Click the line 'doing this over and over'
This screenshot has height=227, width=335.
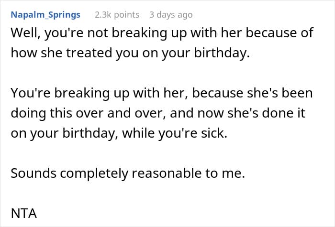tap(158, 113)
